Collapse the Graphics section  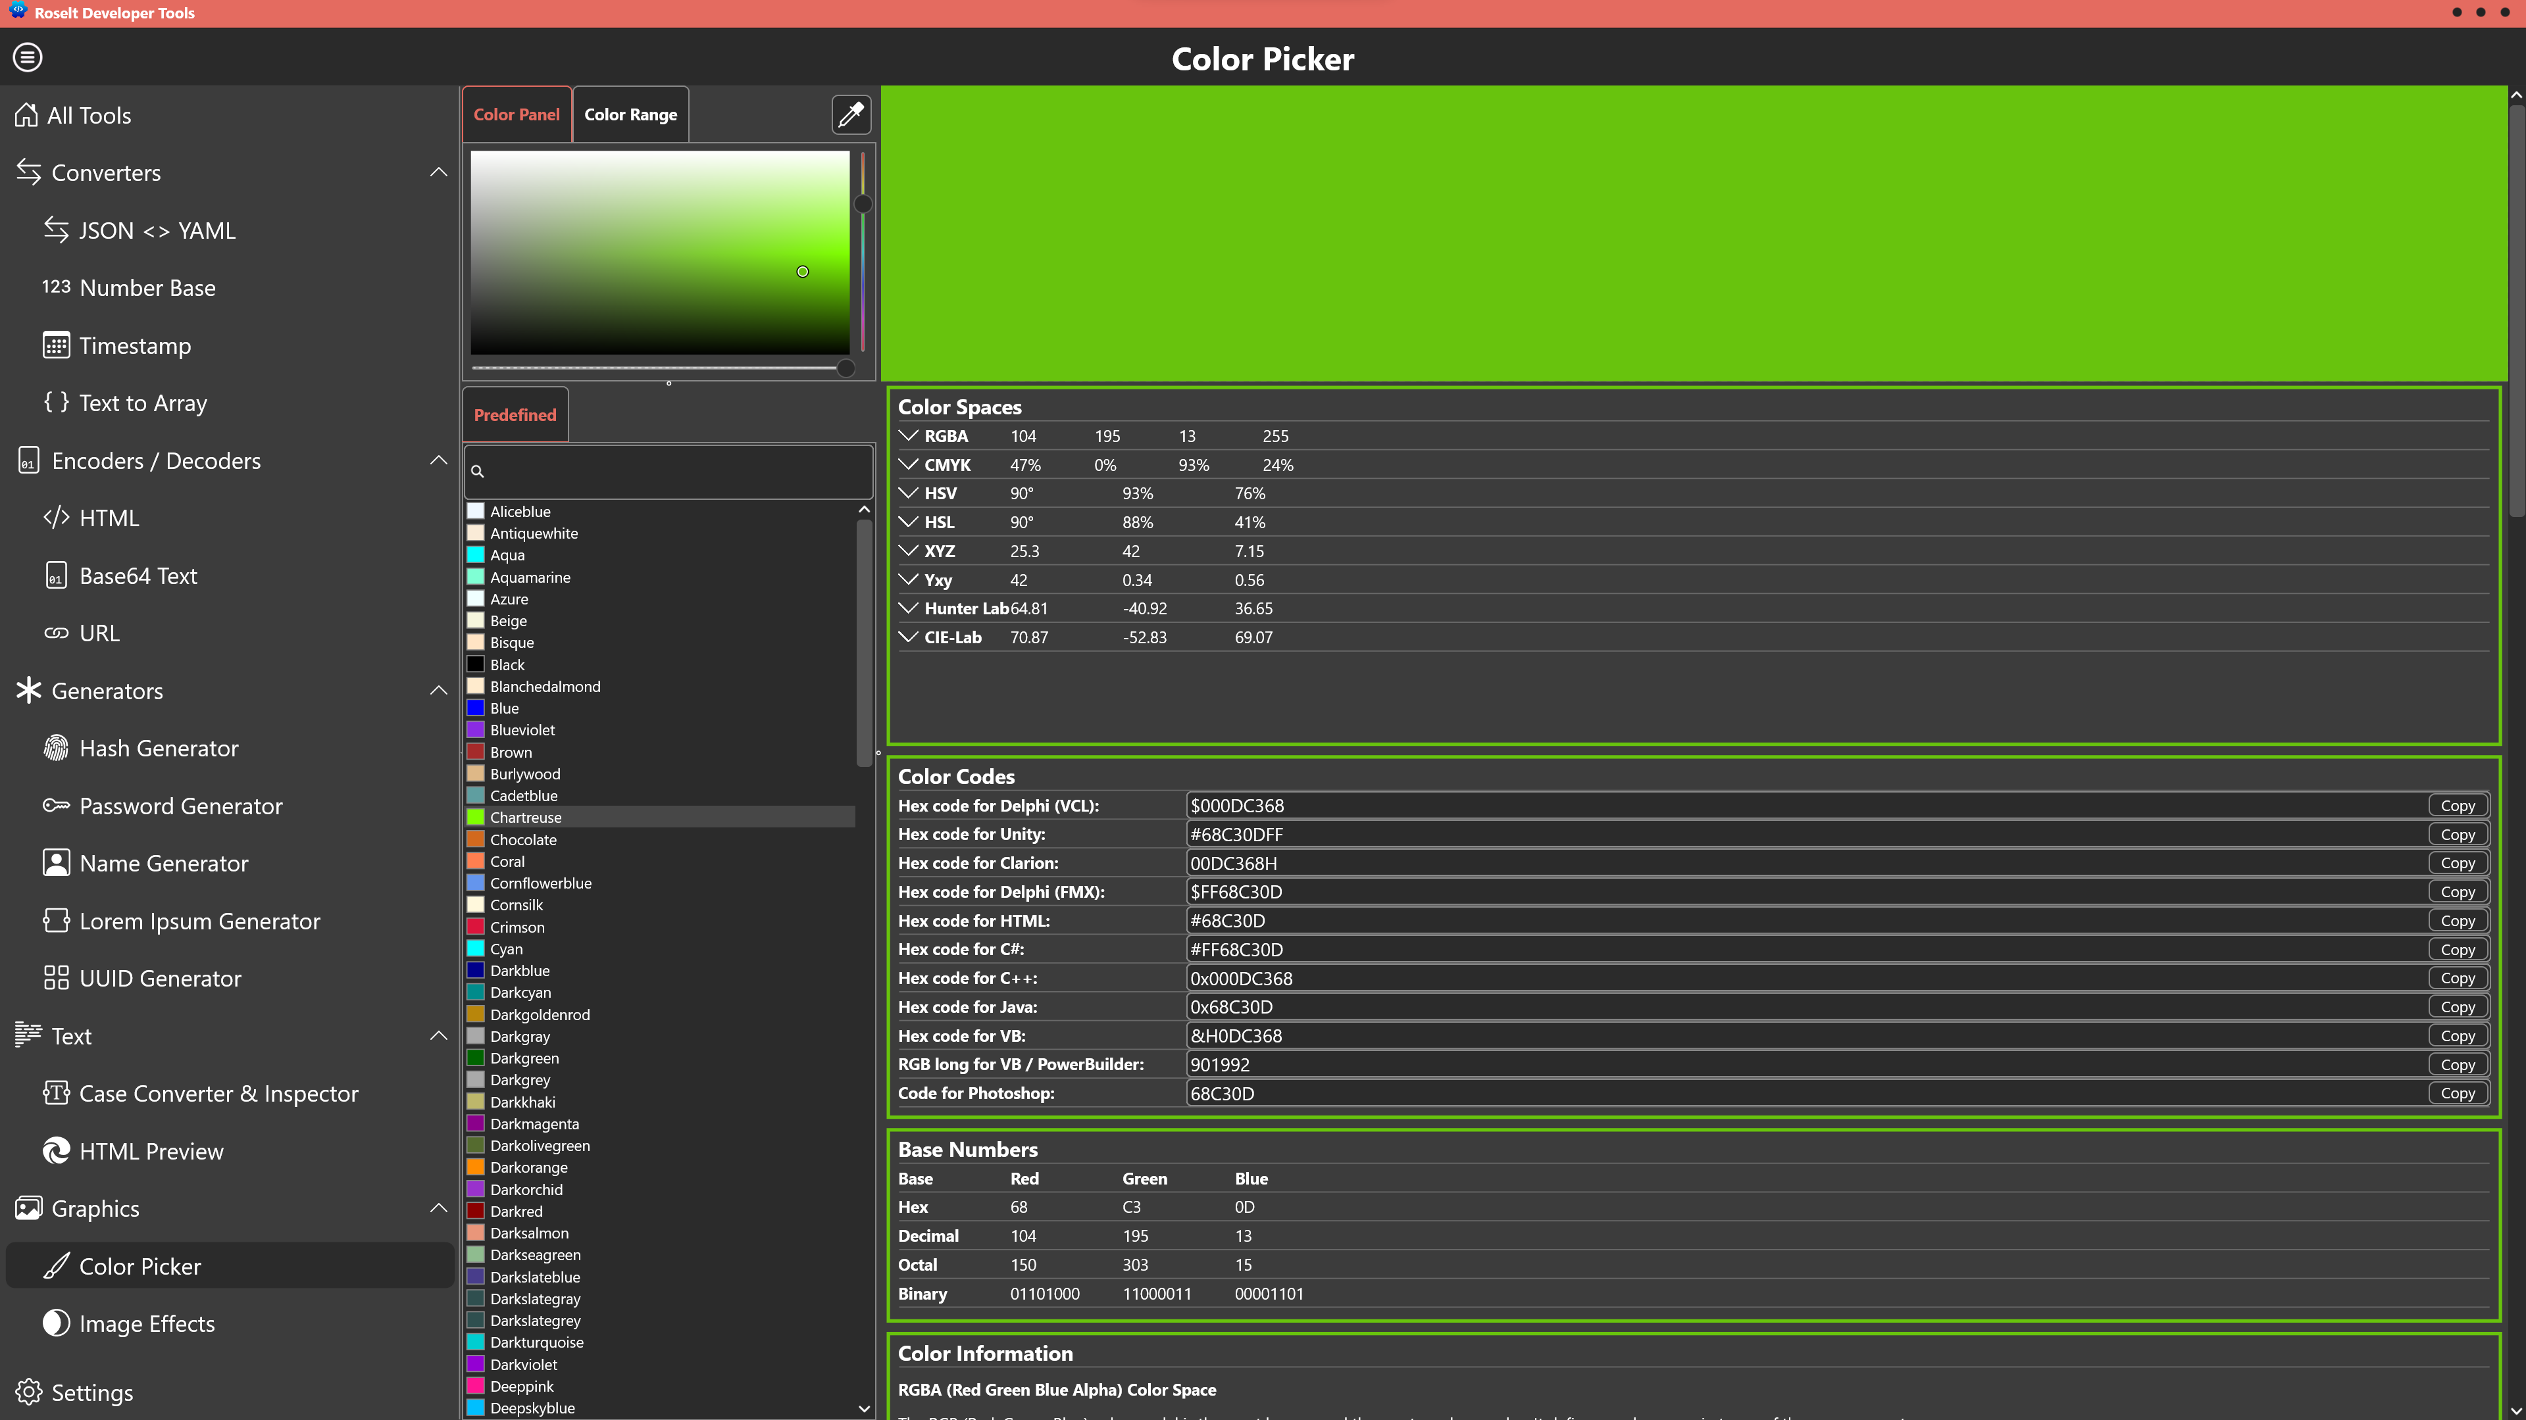click(x=438, y=1208)
